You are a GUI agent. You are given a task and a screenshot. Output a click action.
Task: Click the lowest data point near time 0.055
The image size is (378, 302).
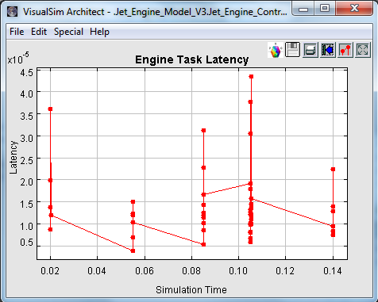133,250
